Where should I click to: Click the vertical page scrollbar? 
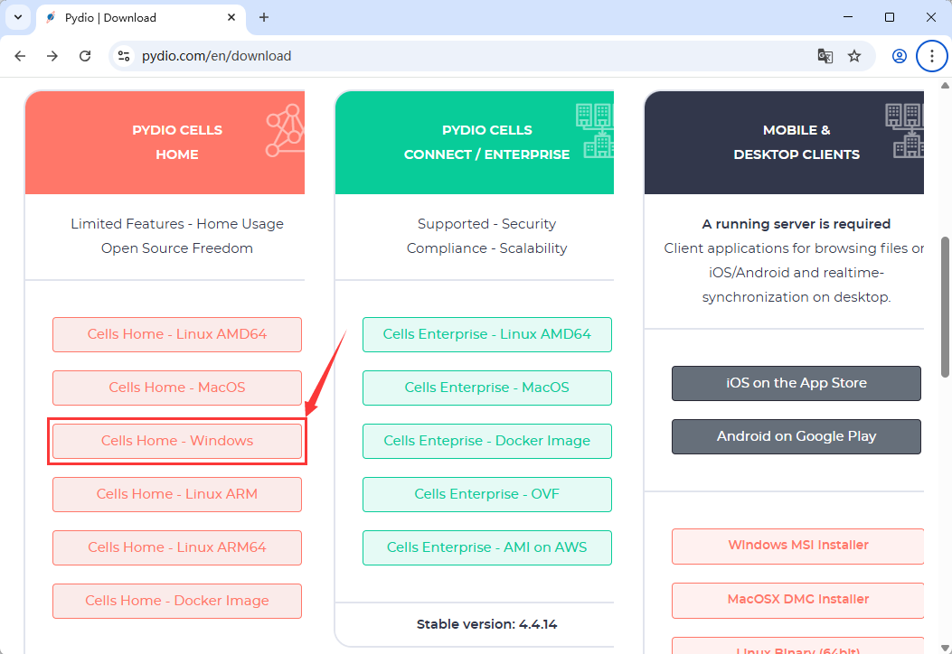(x=946, y=307)
